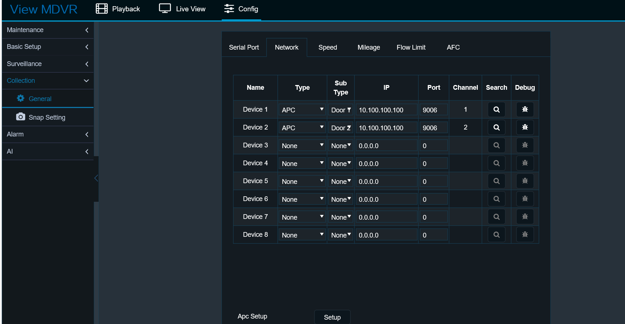Click the search icon for Device 2

click(x=496, y=127)
